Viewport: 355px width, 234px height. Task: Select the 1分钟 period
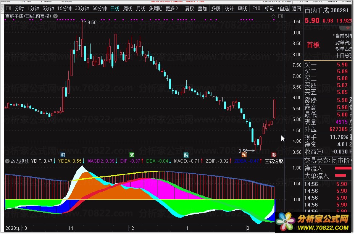(x=33, y=9)
